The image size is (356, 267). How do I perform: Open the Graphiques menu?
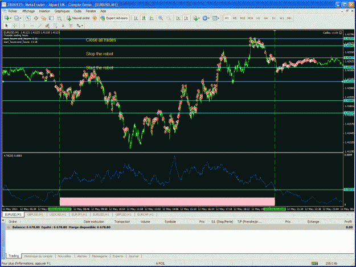(62, 11)
